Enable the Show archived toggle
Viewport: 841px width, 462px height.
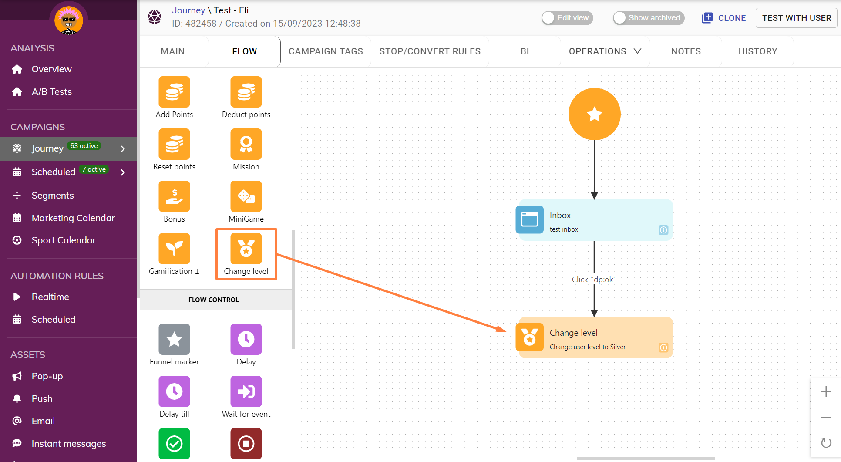tap(648, 18)
